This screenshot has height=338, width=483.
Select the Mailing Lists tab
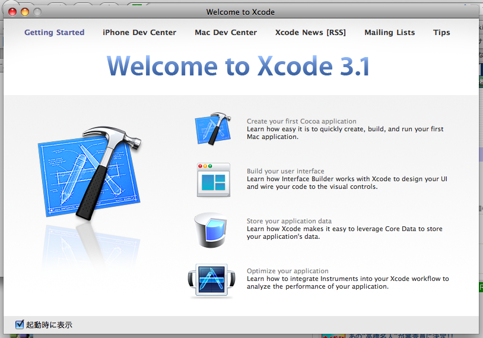pyautogui.click(x=389, y=33)
